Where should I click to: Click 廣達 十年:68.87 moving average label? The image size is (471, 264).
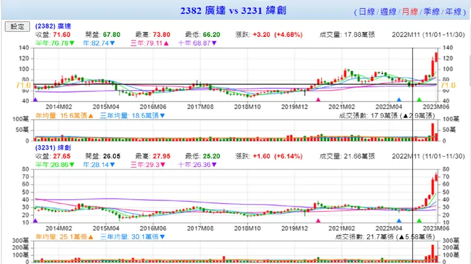tap(197, 43)
